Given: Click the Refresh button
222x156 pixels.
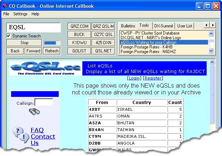Looking at the screenshot, I should point(52,51).
